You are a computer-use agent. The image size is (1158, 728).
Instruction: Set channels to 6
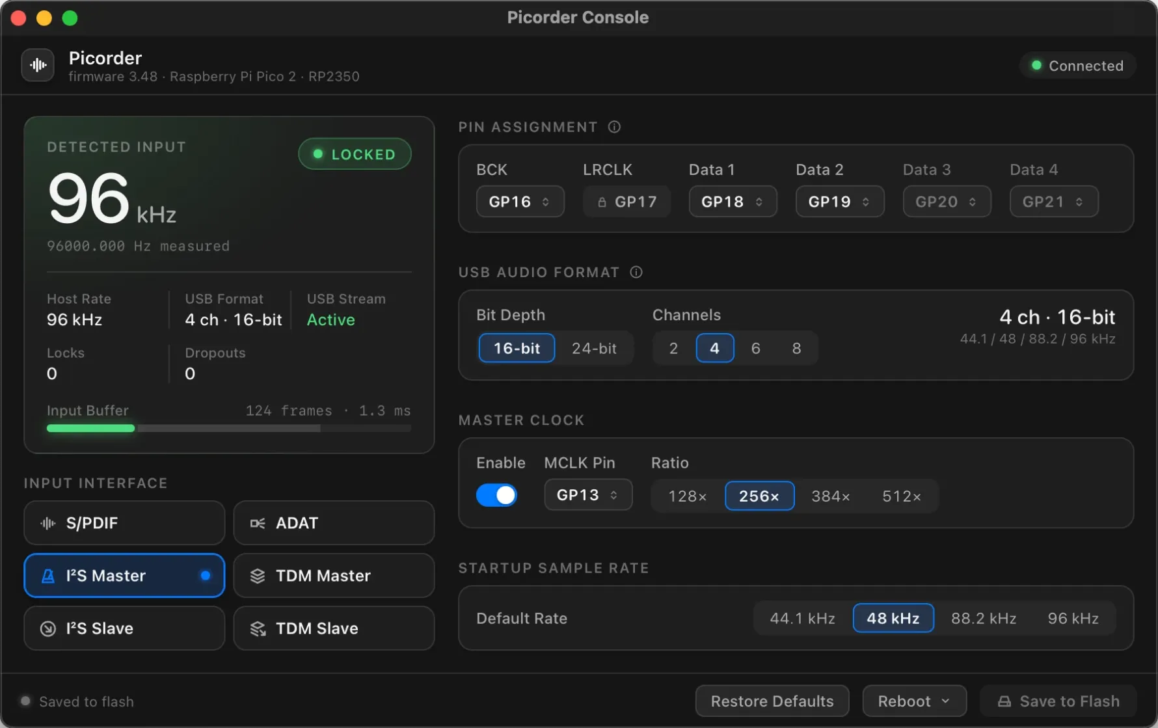coord(756,348)
